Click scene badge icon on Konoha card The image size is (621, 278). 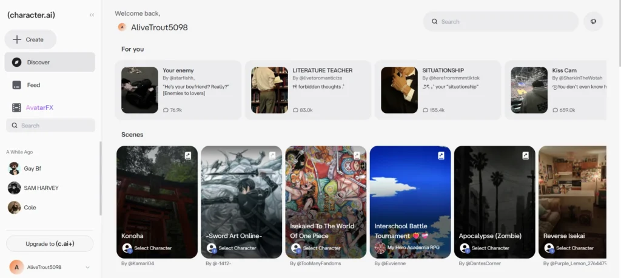pos(188,155)
